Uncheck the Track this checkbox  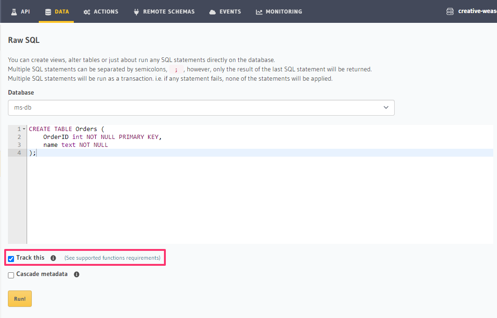click(x=11, y=258)
